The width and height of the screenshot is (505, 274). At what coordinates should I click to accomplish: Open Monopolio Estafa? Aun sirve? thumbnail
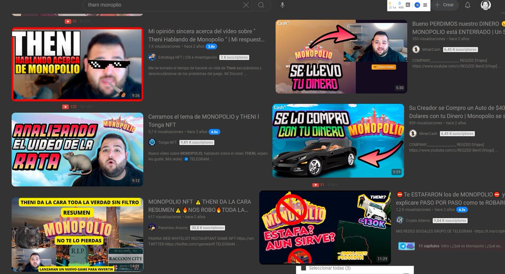point(325,227)
